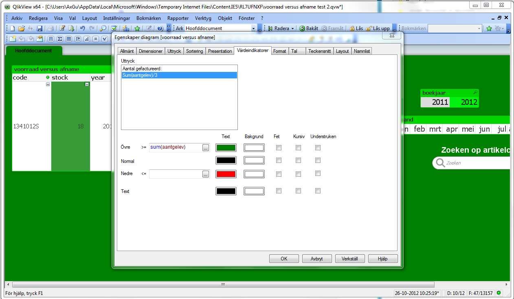Switch to the Presentation tab
The image size is (514, 299).
click(220, 51)
